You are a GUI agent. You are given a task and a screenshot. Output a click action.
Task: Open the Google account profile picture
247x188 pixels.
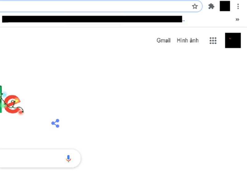click(x=233, y=40)
